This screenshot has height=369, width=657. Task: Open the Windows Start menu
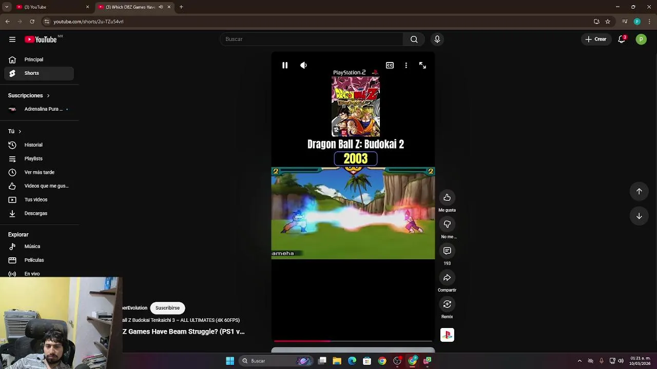(230, 361)
